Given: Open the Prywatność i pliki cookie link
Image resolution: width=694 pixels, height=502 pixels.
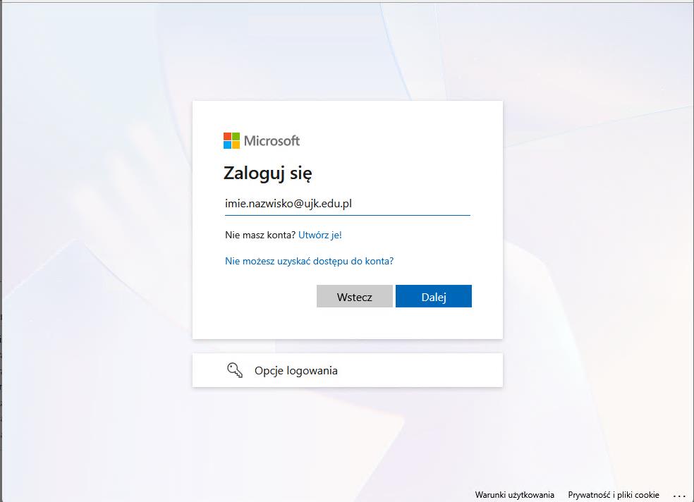Looking at the screenshot, I should pyautogui.click(x=614, y=495).
